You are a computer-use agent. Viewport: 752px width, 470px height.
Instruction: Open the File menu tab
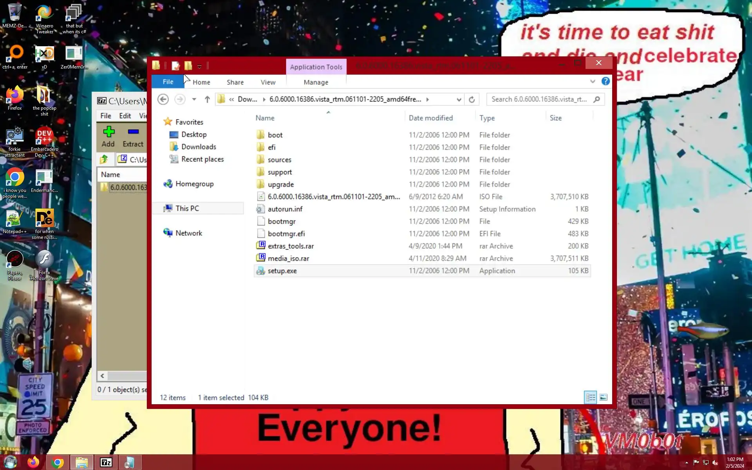click(168, 81)
